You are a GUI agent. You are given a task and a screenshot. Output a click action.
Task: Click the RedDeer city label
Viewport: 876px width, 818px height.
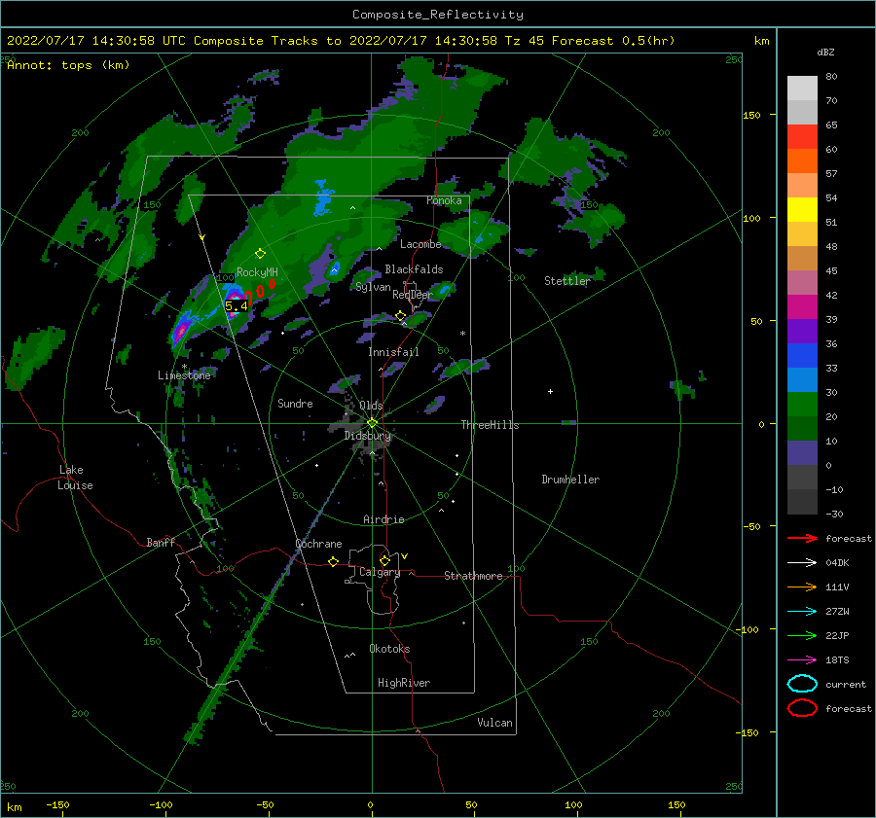[x=413, y=295]
